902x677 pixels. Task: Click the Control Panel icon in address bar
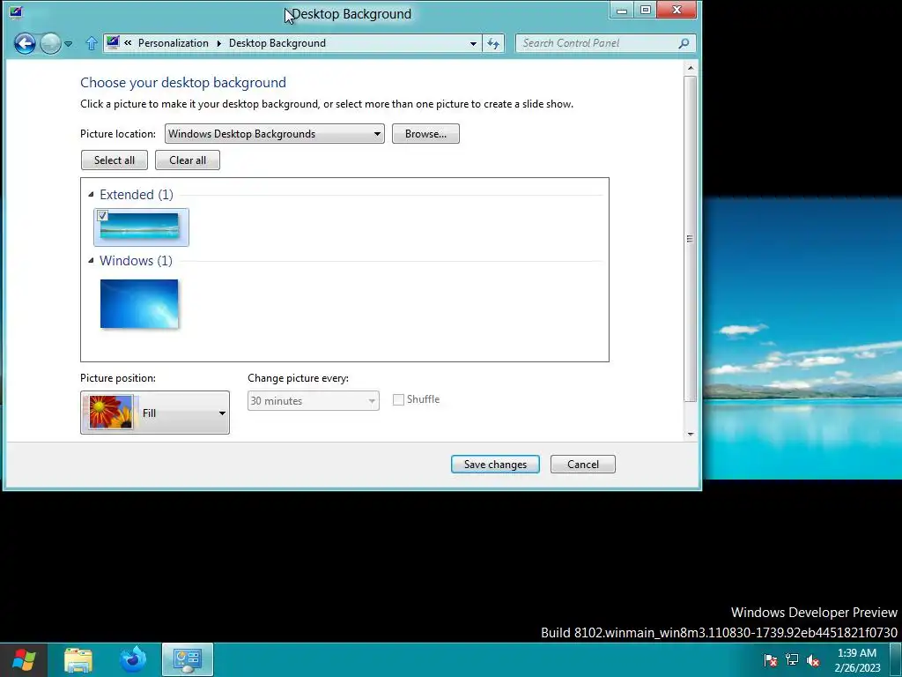(x=113, y=42)
